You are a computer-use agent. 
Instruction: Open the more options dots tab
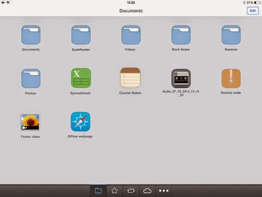click(164, 190)
